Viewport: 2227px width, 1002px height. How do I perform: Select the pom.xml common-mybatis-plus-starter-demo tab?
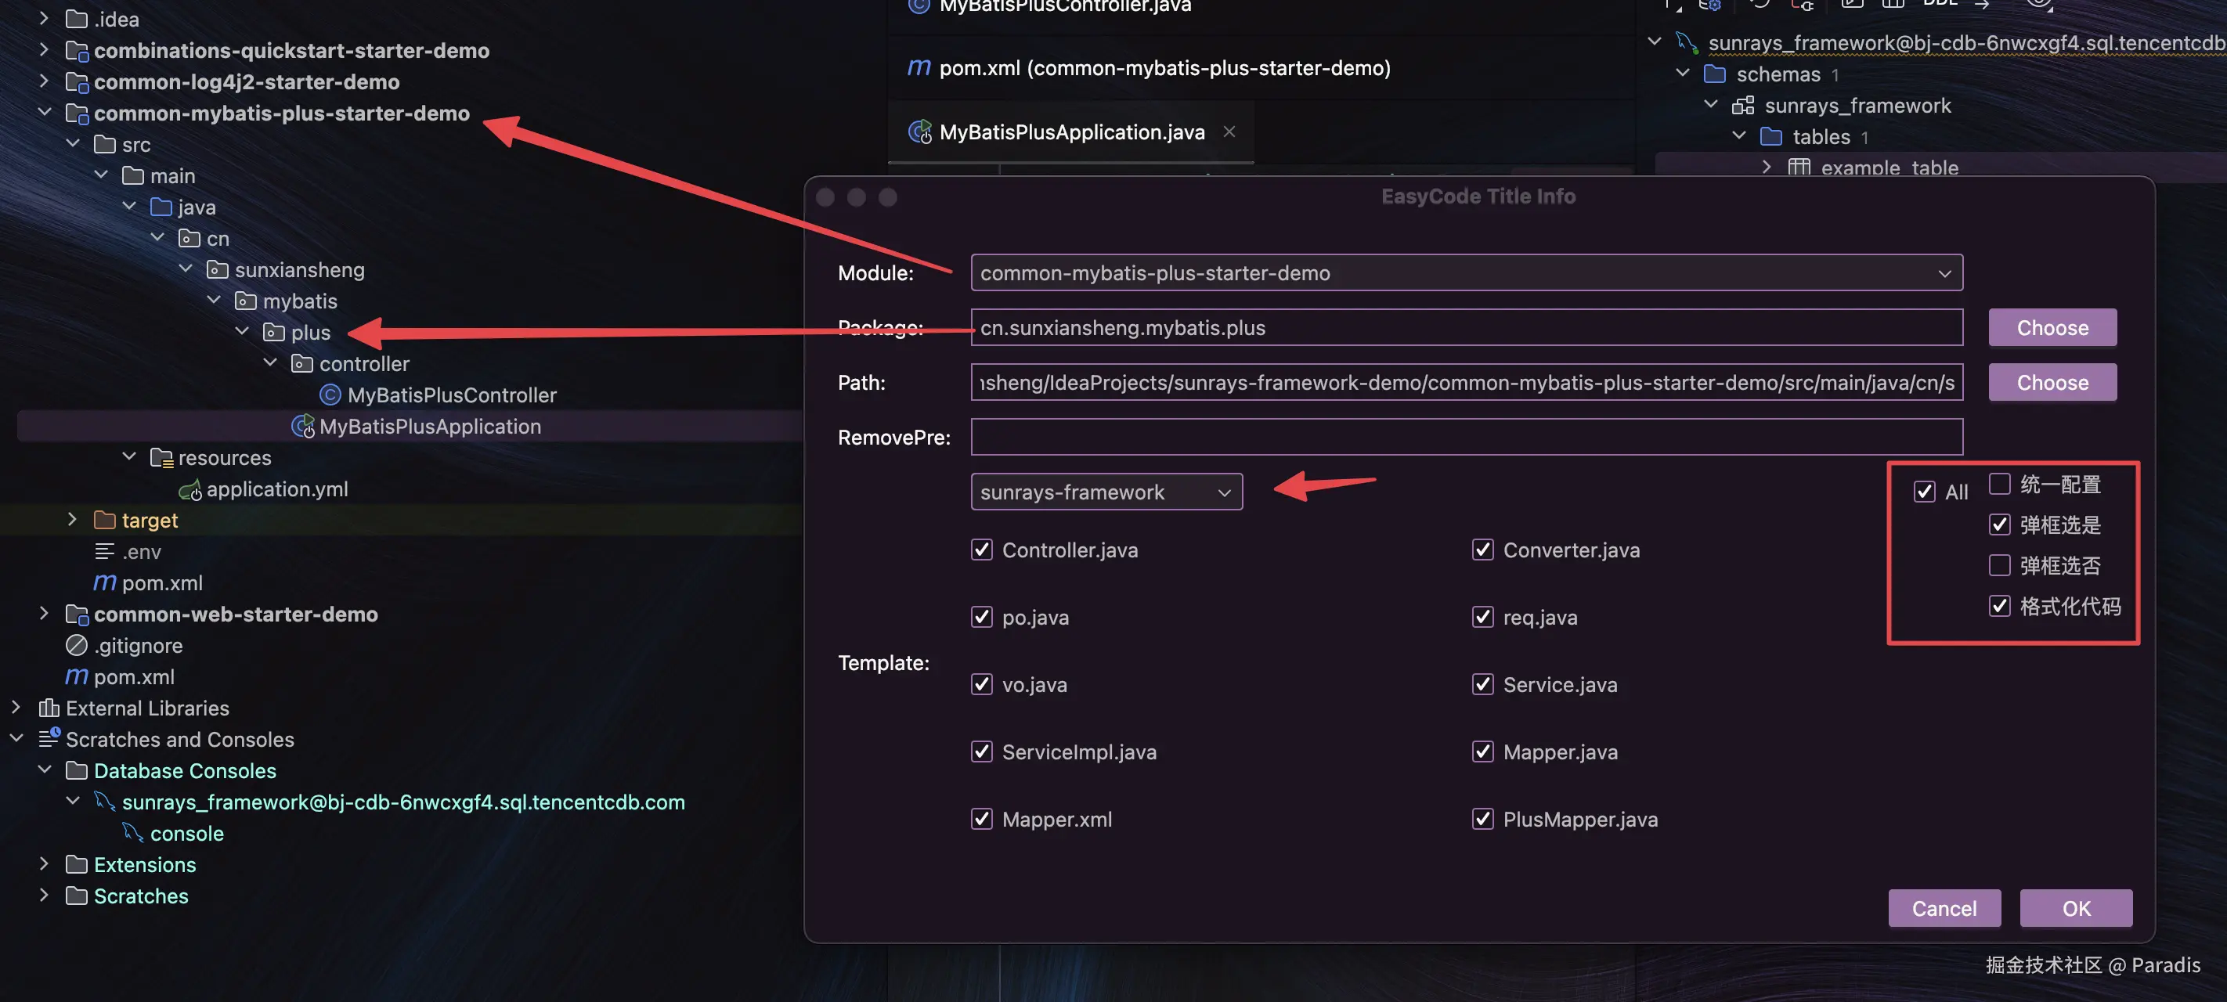[1164, 67]
